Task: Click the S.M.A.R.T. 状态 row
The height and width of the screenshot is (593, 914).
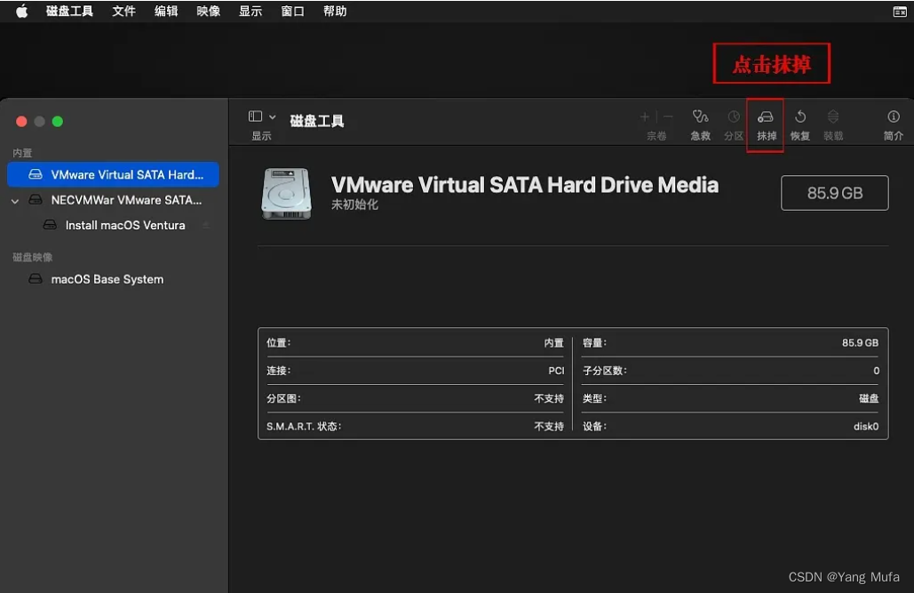Action: (x=415, y=427)
